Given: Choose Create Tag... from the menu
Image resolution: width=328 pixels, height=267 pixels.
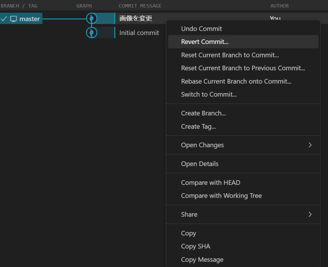Looking at the screenshot, I should tap(198, 126).
